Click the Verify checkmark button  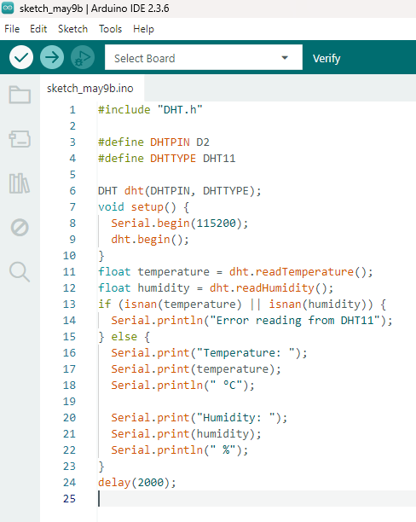(21, 58)
